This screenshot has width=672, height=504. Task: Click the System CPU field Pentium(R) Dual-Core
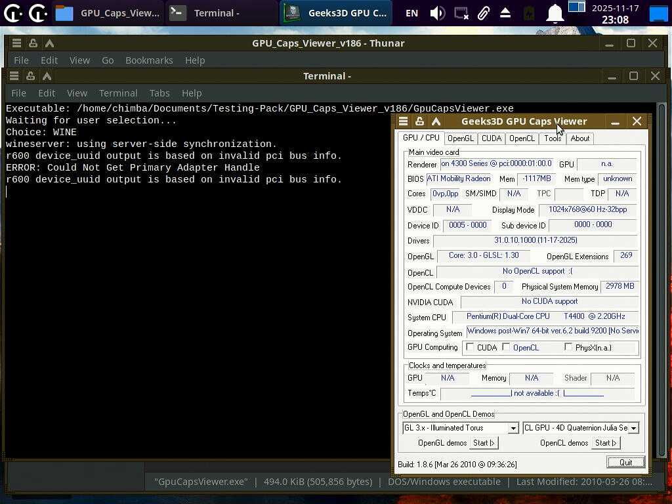pos(545,316)
